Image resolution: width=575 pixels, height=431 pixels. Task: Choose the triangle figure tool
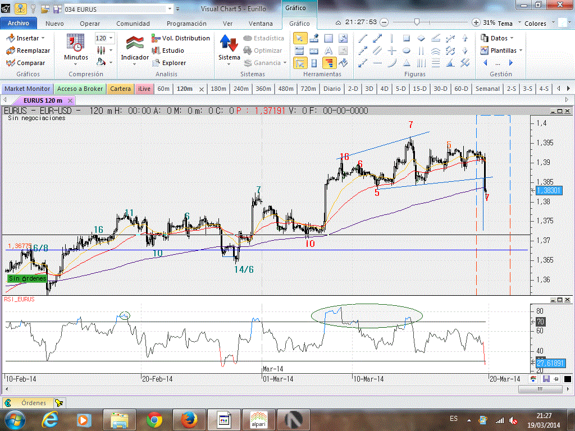tap(407, 63)
